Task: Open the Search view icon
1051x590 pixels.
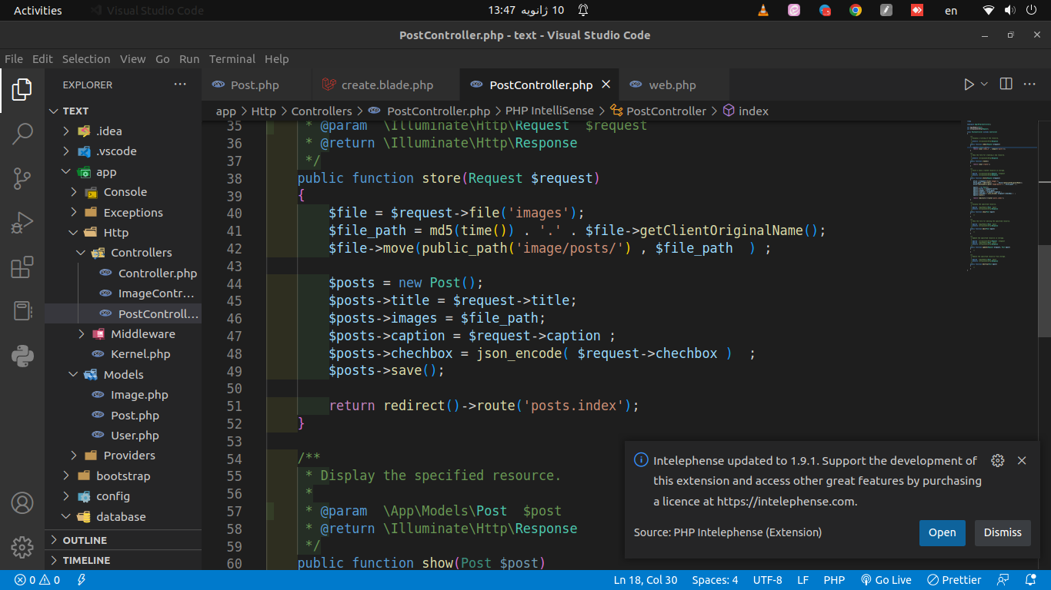Action: click(22, 134)
